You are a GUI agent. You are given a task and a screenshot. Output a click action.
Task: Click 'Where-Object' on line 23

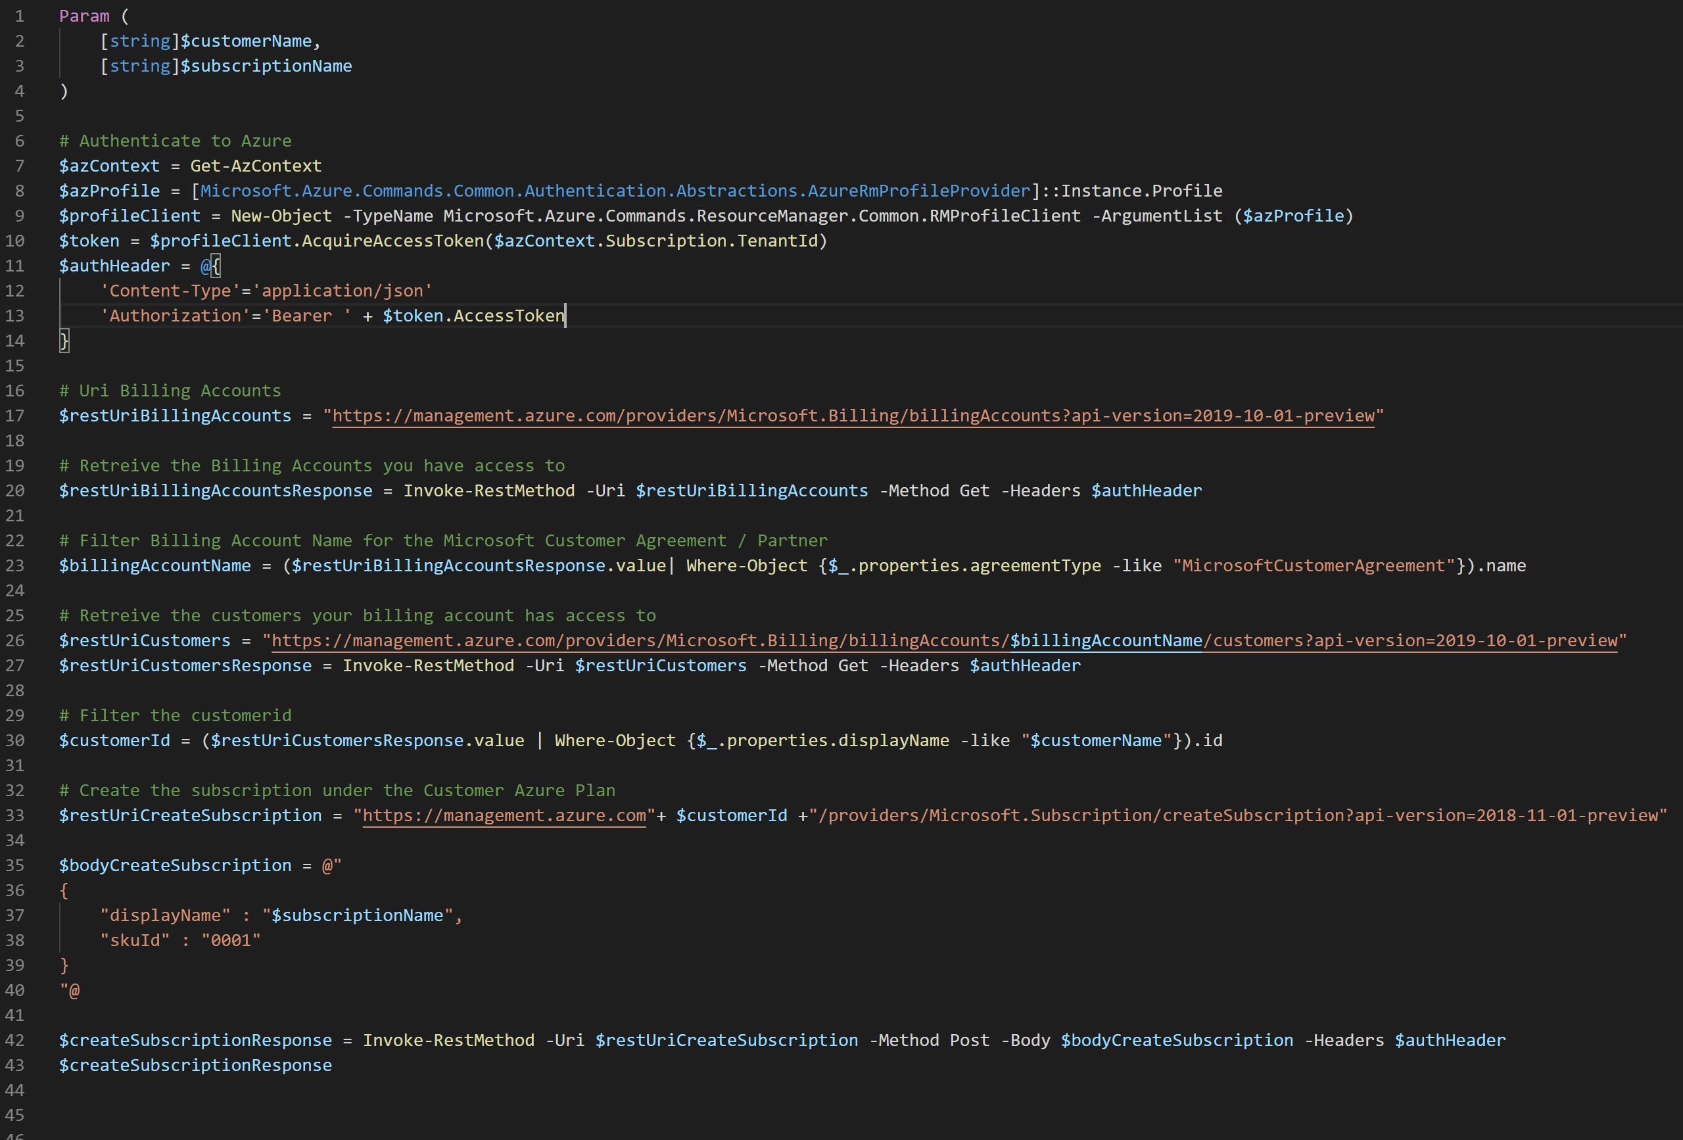747,565
